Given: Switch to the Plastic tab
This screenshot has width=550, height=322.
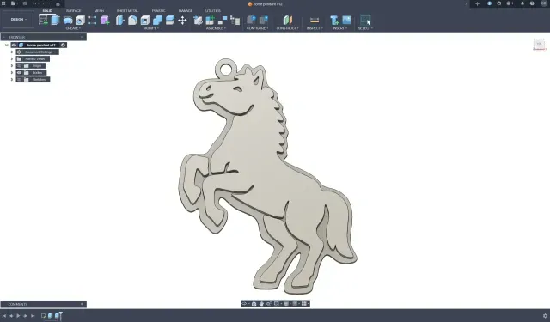Looking at the screenshot, I should [158, 11].
